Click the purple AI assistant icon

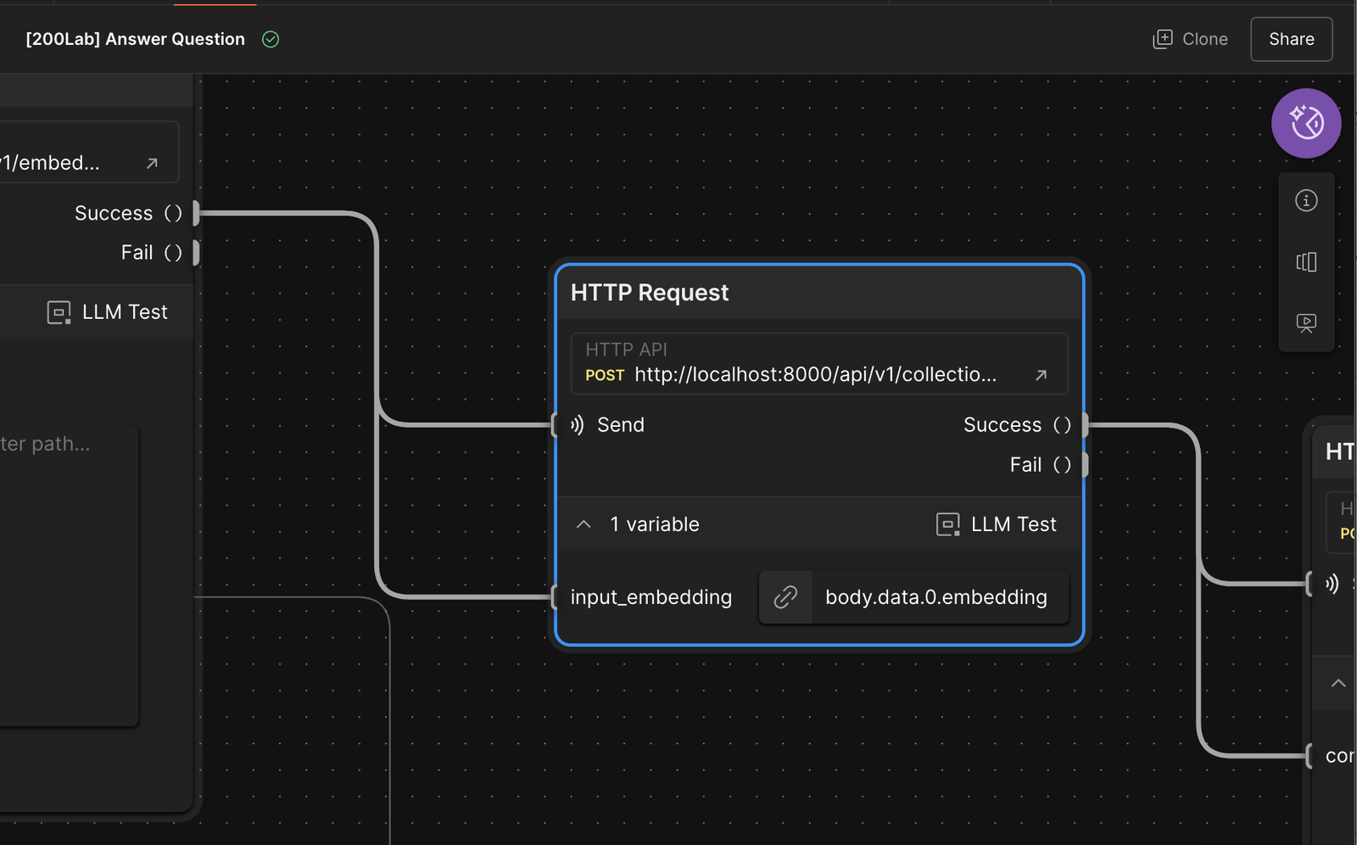[x=1305, y=123]
